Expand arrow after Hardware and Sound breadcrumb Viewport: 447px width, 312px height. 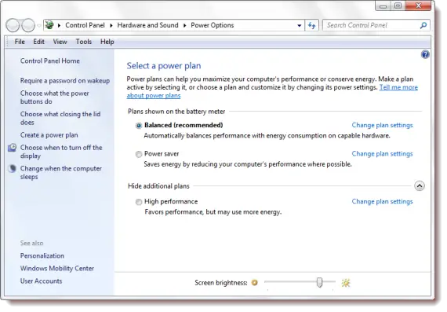pos(184,25)
